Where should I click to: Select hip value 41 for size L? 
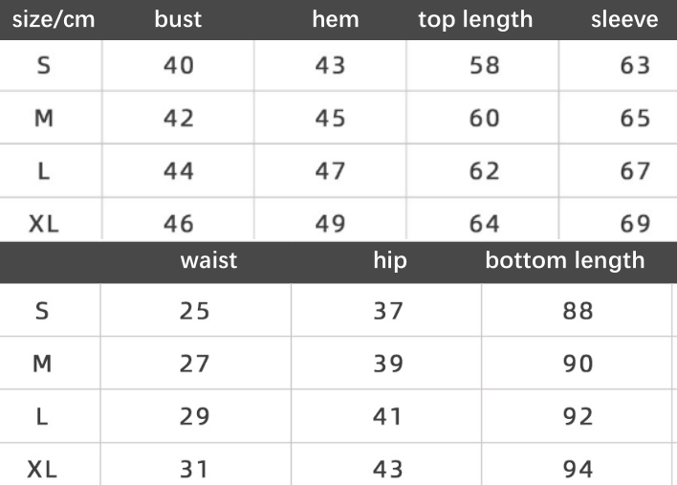click(x=388, y=417)
